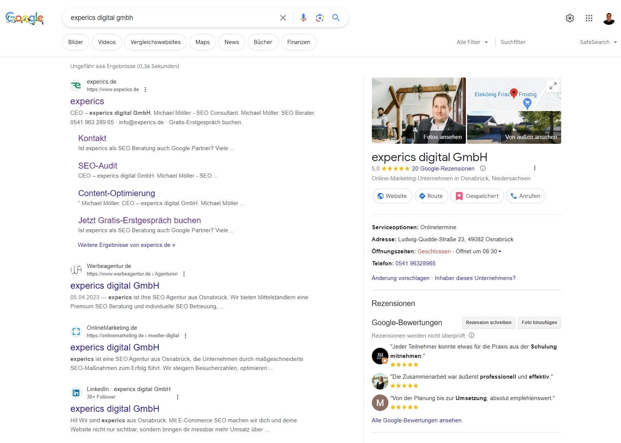Open the OnlineMarketing.de 'experics digital GmbH' result title
The image size is (621, 443).
115,347
